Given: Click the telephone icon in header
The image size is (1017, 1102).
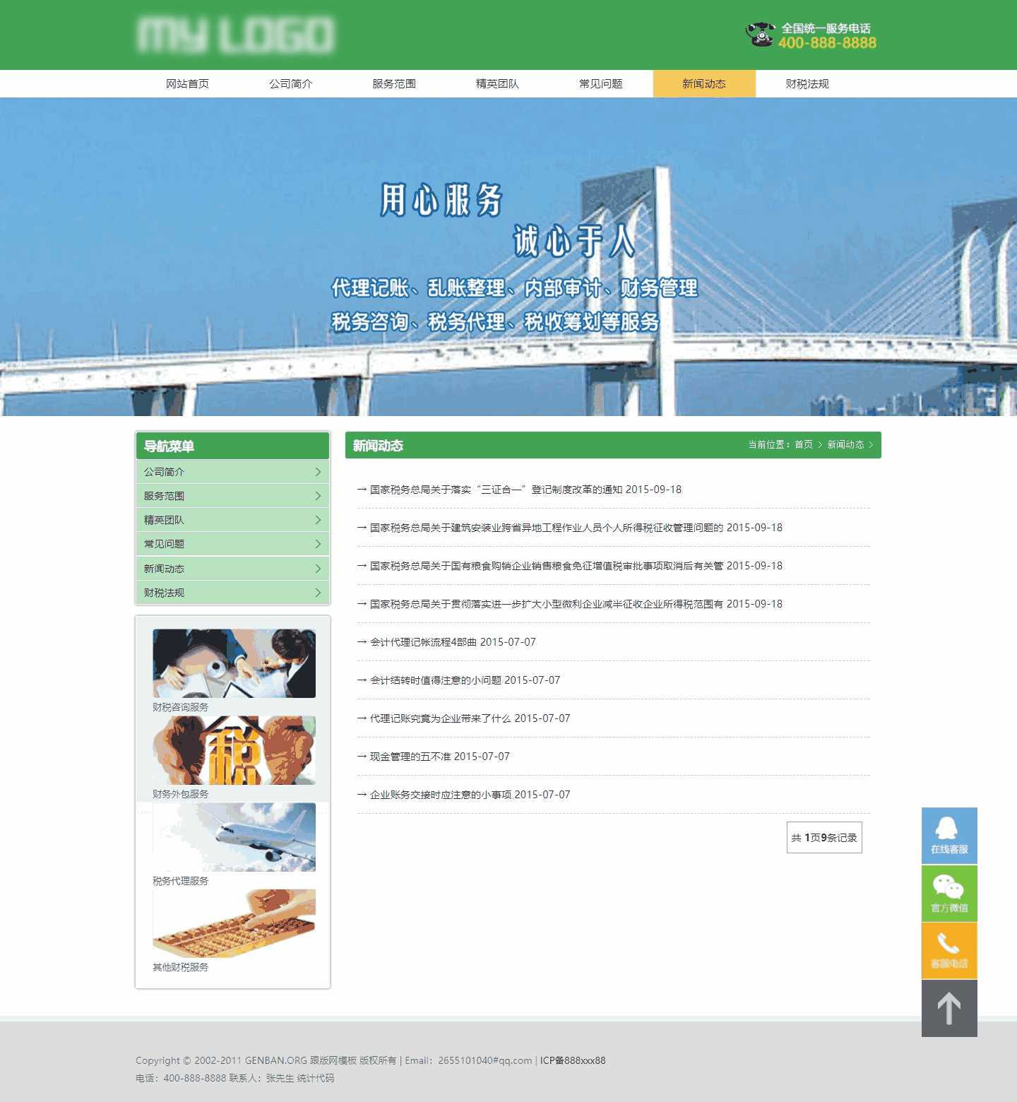Looking at the screenshot, I should tap(760, 35).
